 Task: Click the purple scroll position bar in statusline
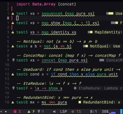[113, 113]
